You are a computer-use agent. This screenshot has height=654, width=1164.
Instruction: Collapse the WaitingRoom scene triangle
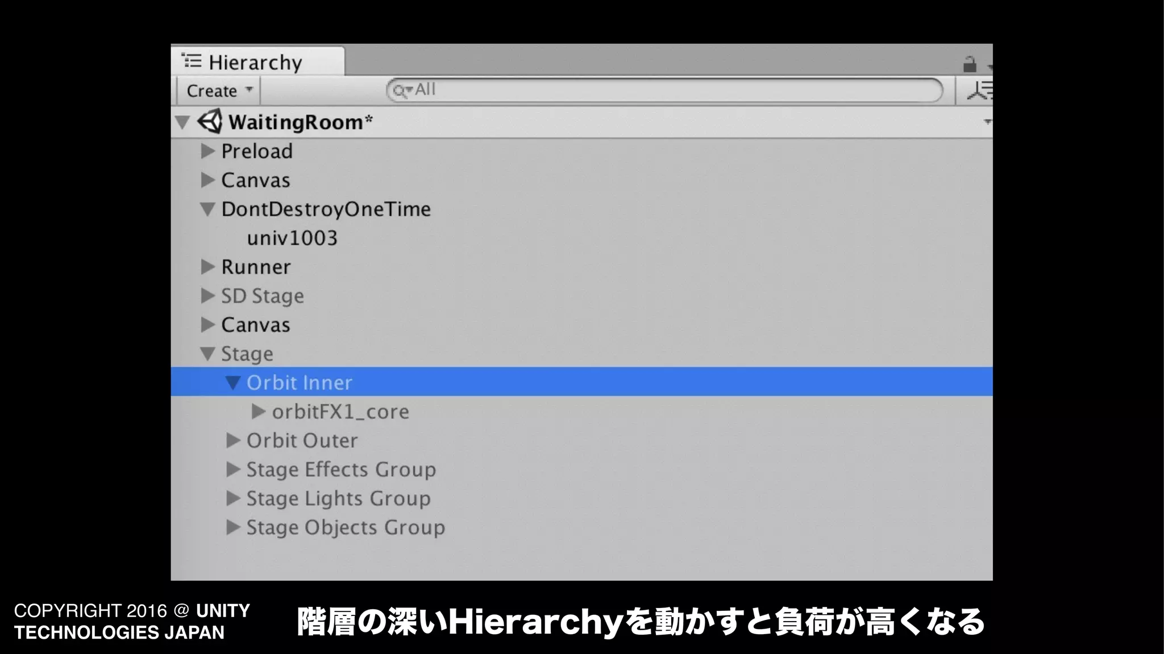pyautogui.click(x=182, y=122)
